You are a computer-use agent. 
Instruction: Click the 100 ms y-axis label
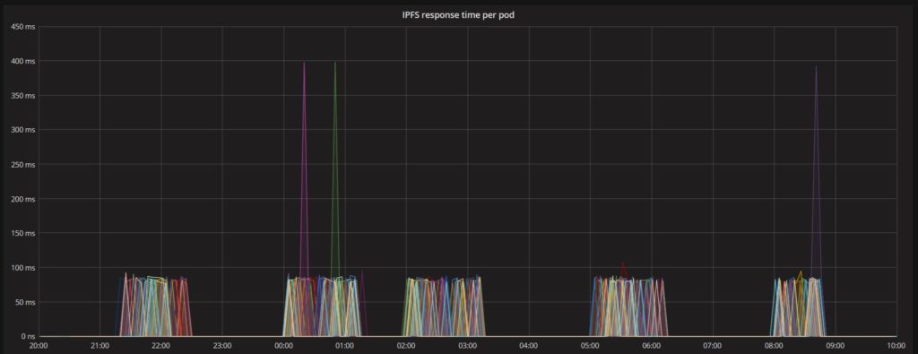(x=23, y=268)
